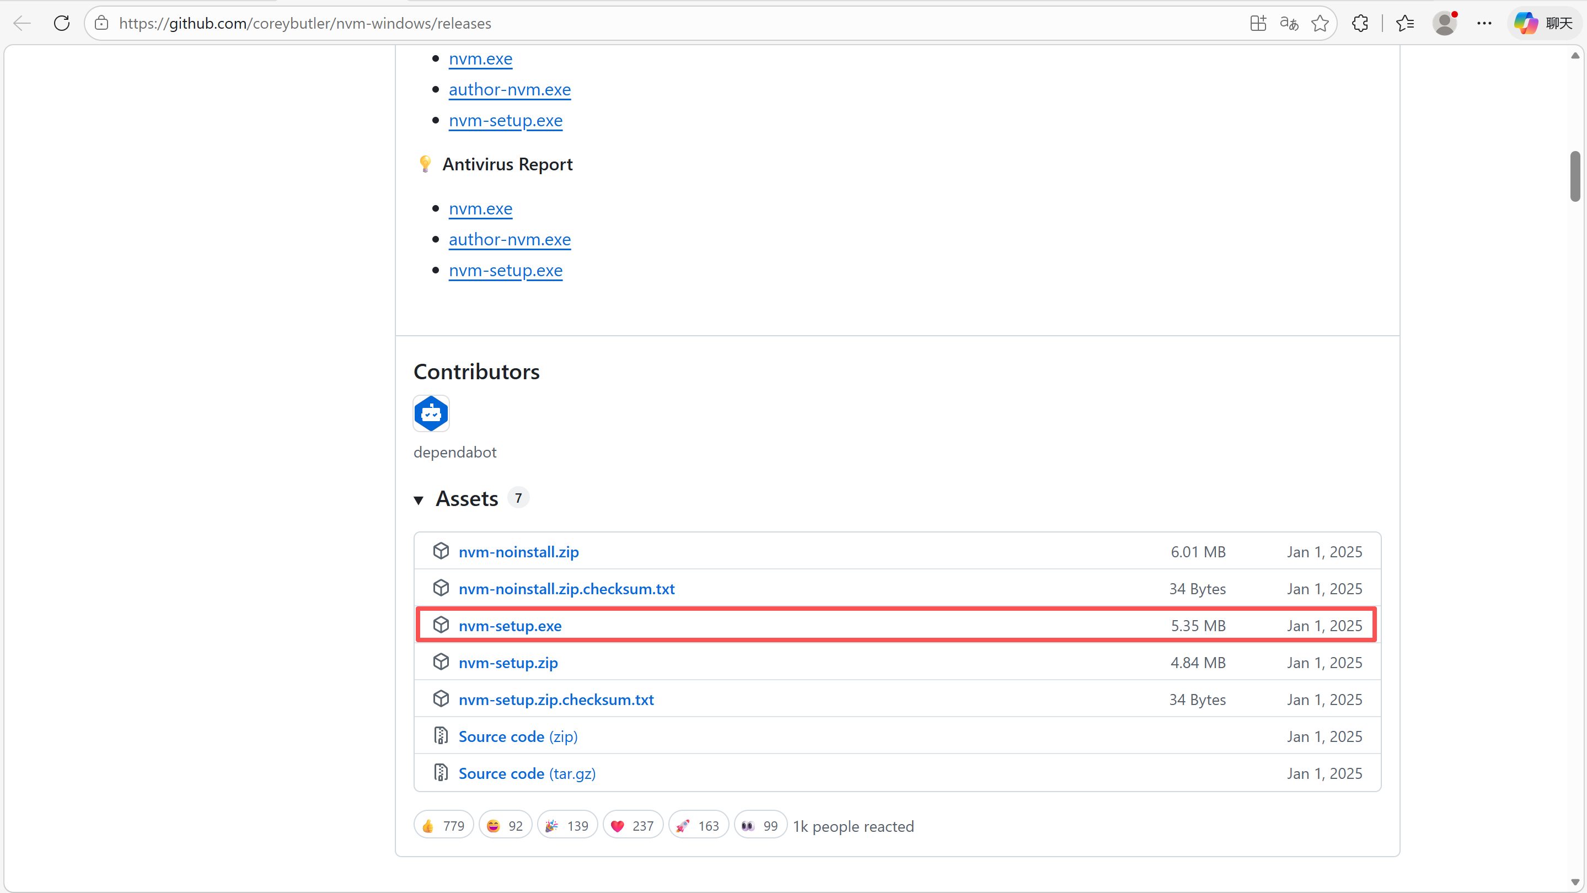Toggle the heart reaction 237
1587x893 pixels.
[x=632, y=826]
